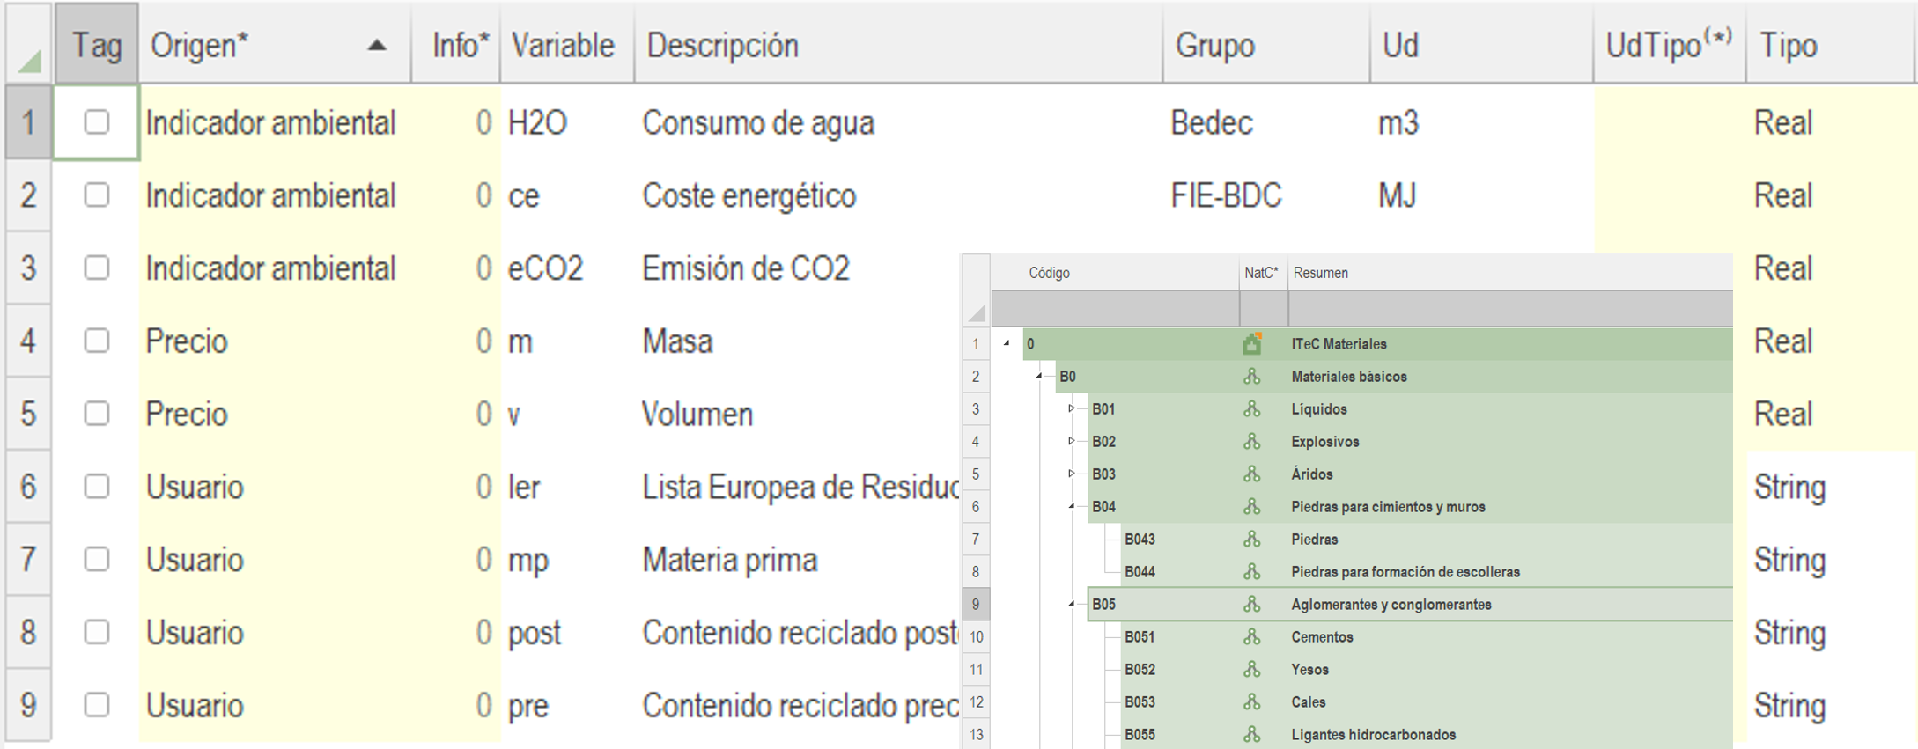
Task: Click the nature icon in the Materiales básicos row
Action: pos(1251,377)
